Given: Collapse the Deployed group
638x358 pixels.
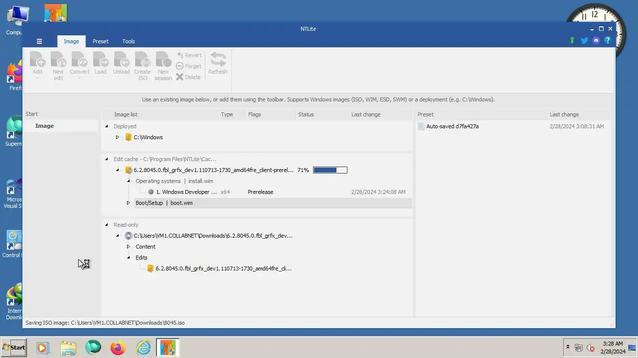Looking at the screenshot, I should (x=106, y=126).
